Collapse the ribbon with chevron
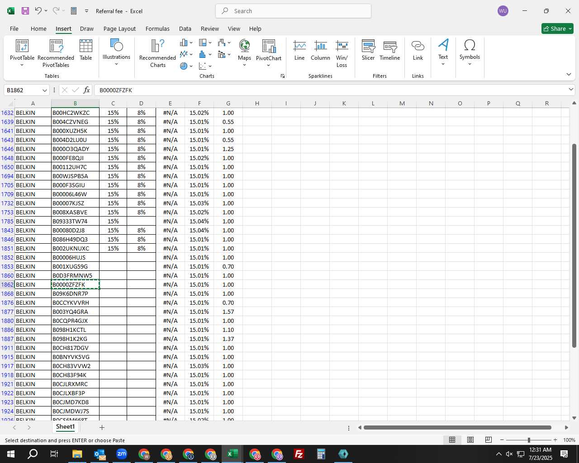The width and height of the screenshot is (579, 463). click(x=569, y=75)
